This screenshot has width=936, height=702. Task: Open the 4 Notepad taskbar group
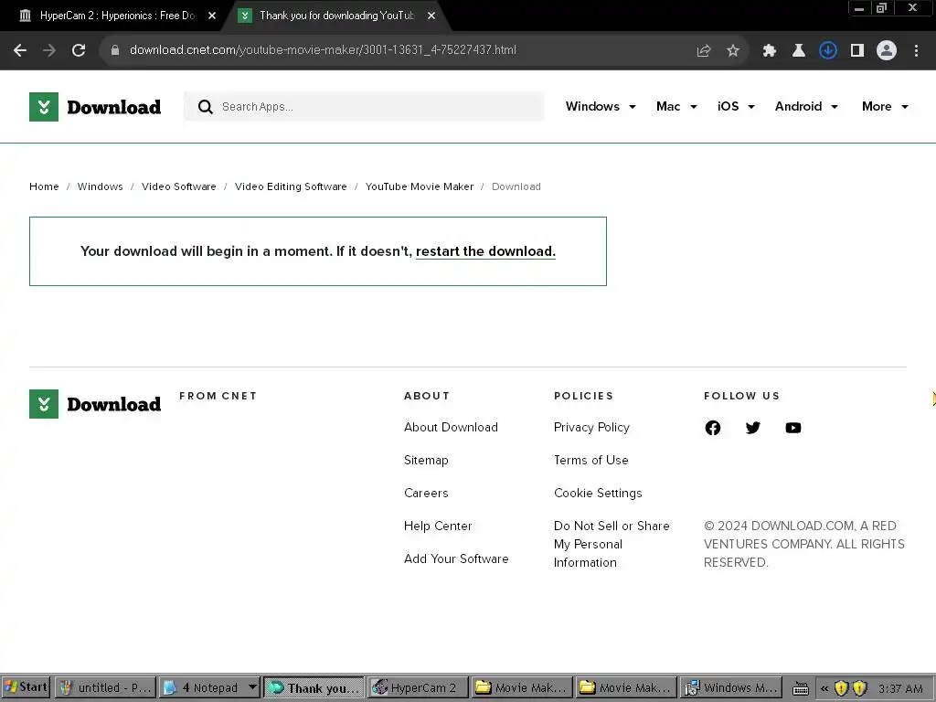209,687
